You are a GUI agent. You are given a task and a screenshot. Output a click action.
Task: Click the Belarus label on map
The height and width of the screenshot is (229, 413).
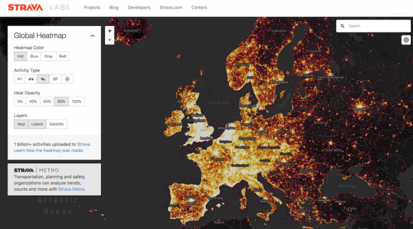[321, 122]
